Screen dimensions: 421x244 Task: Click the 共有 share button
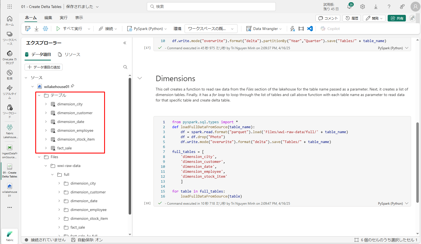(x=396, y=18)
